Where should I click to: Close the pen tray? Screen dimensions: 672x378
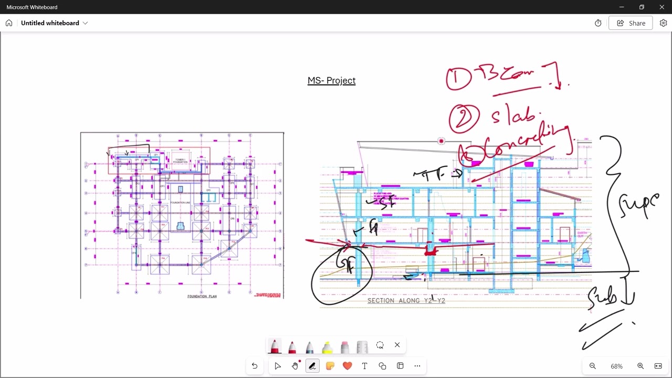tap(397, 345)
